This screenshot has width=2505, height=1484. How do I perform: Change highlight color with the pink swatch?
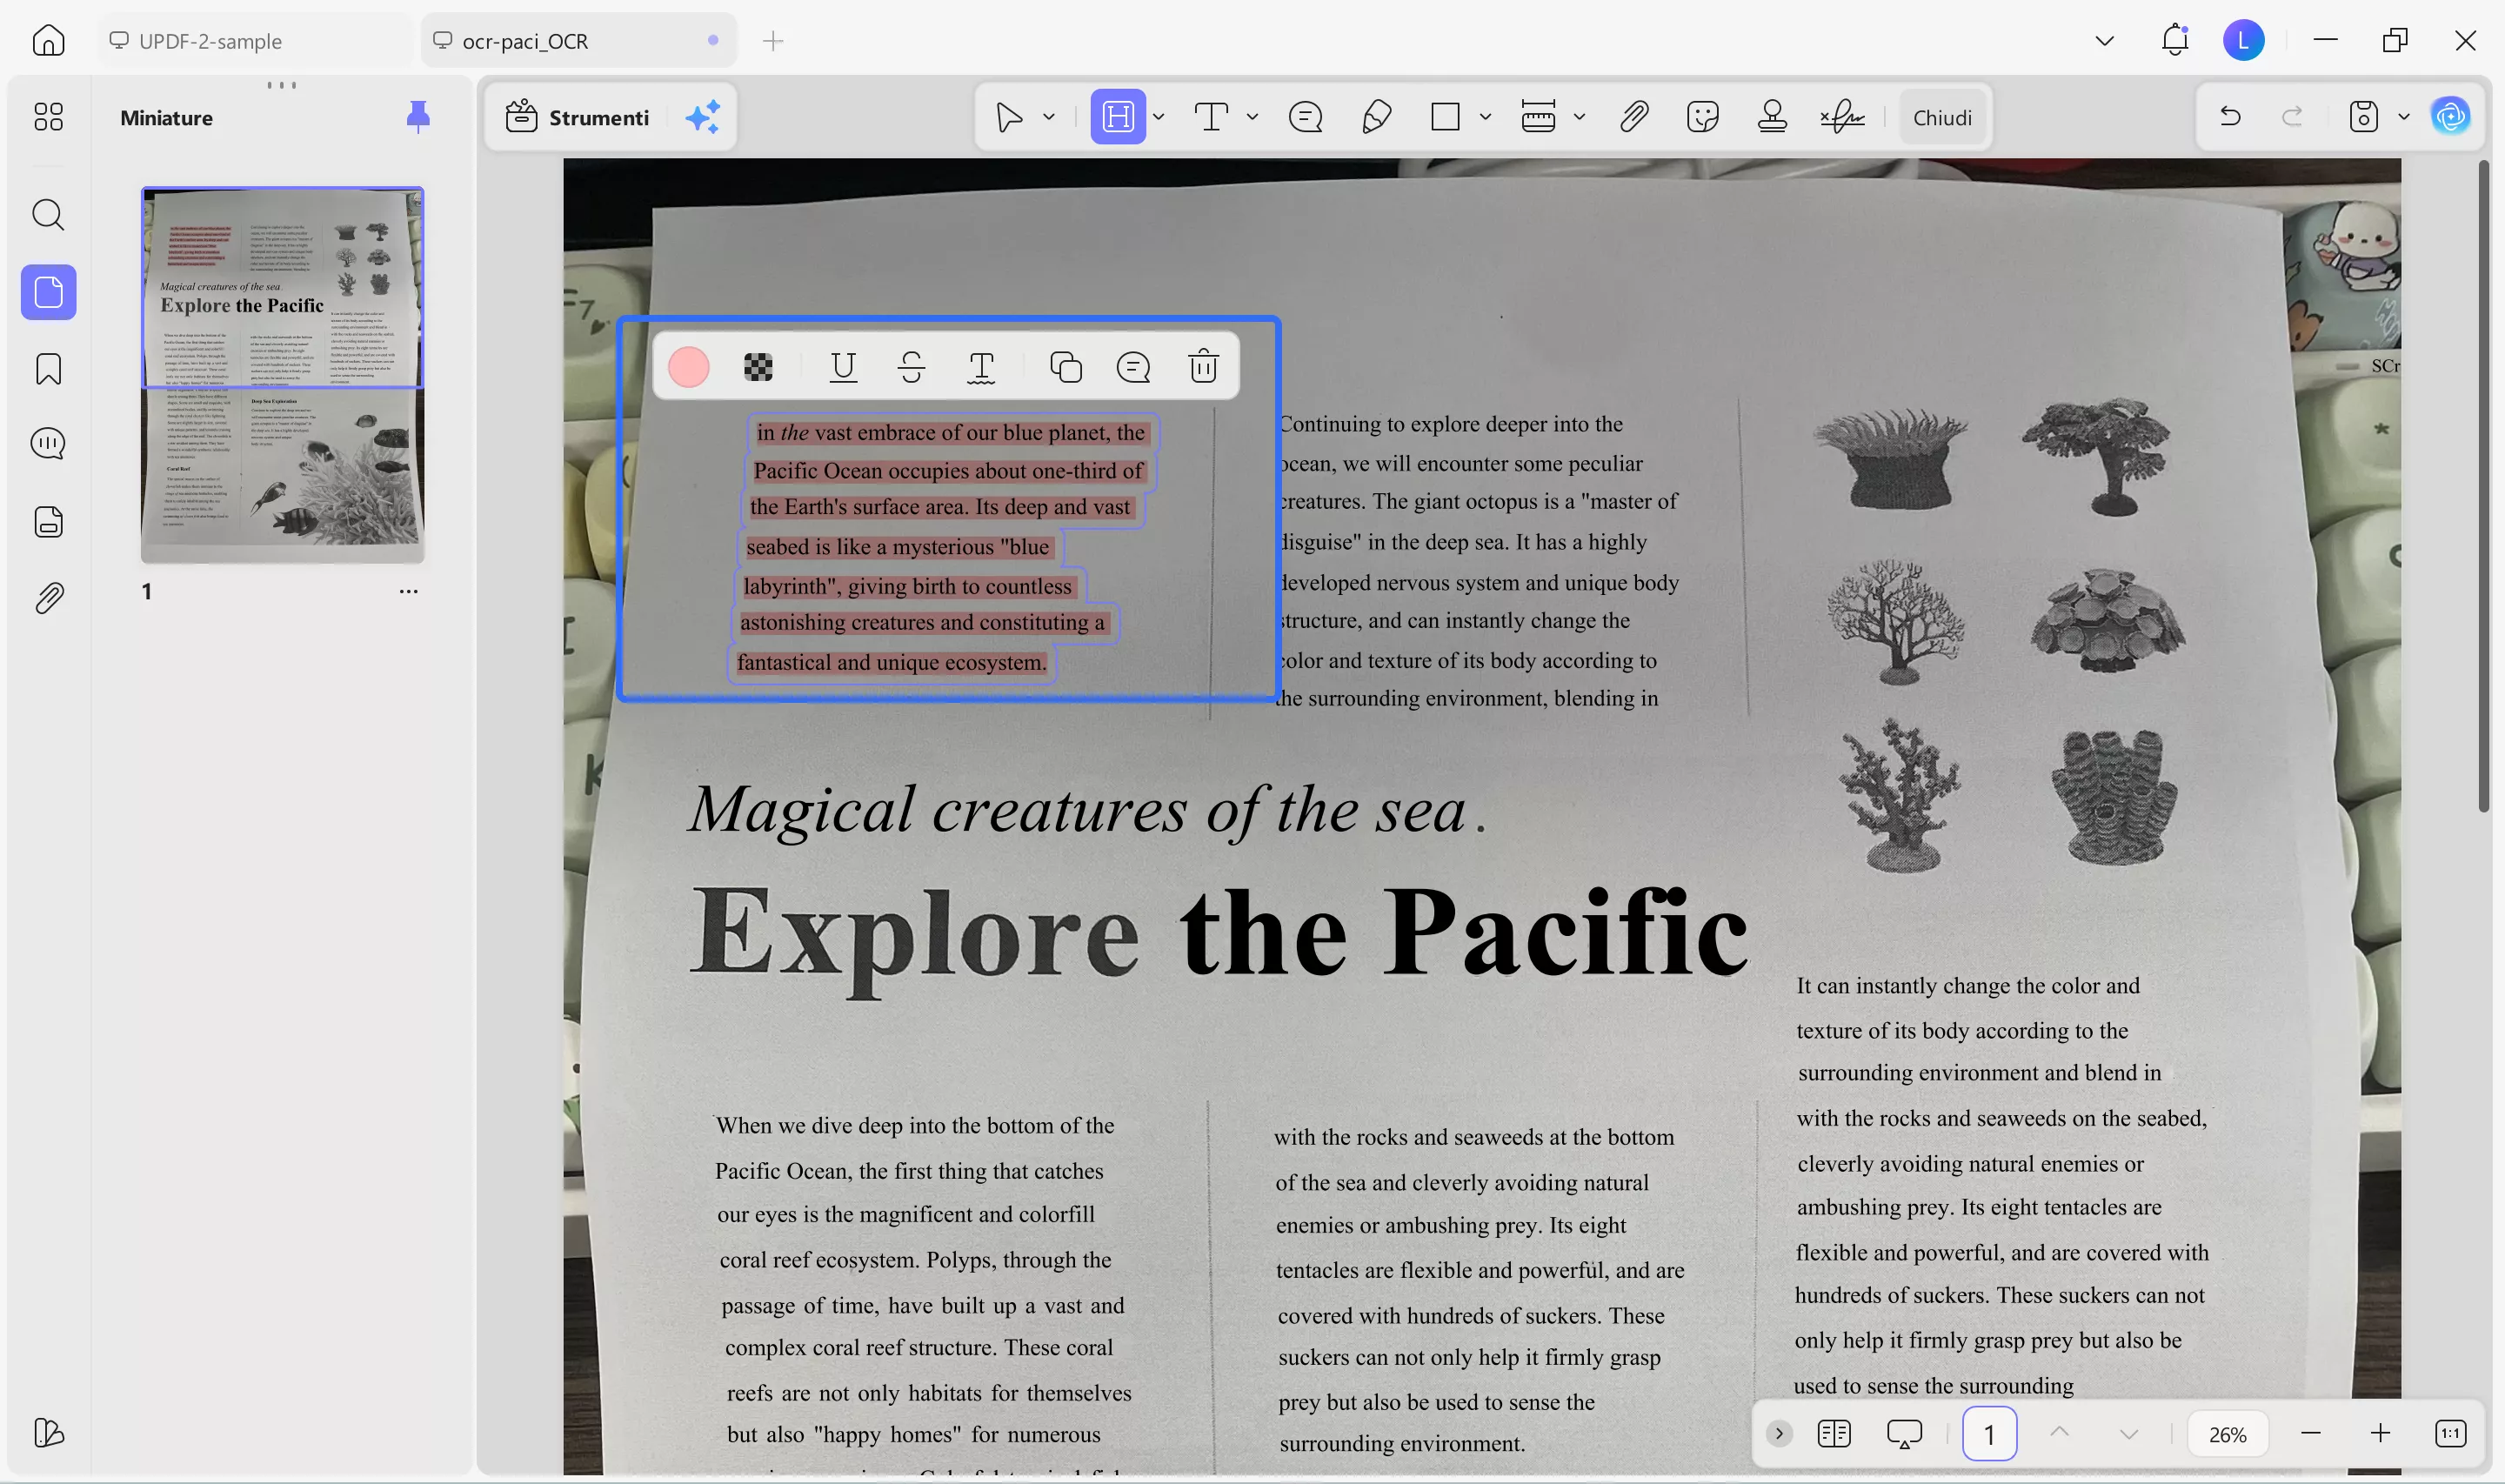pyautogui.click(x=687, y=366)
